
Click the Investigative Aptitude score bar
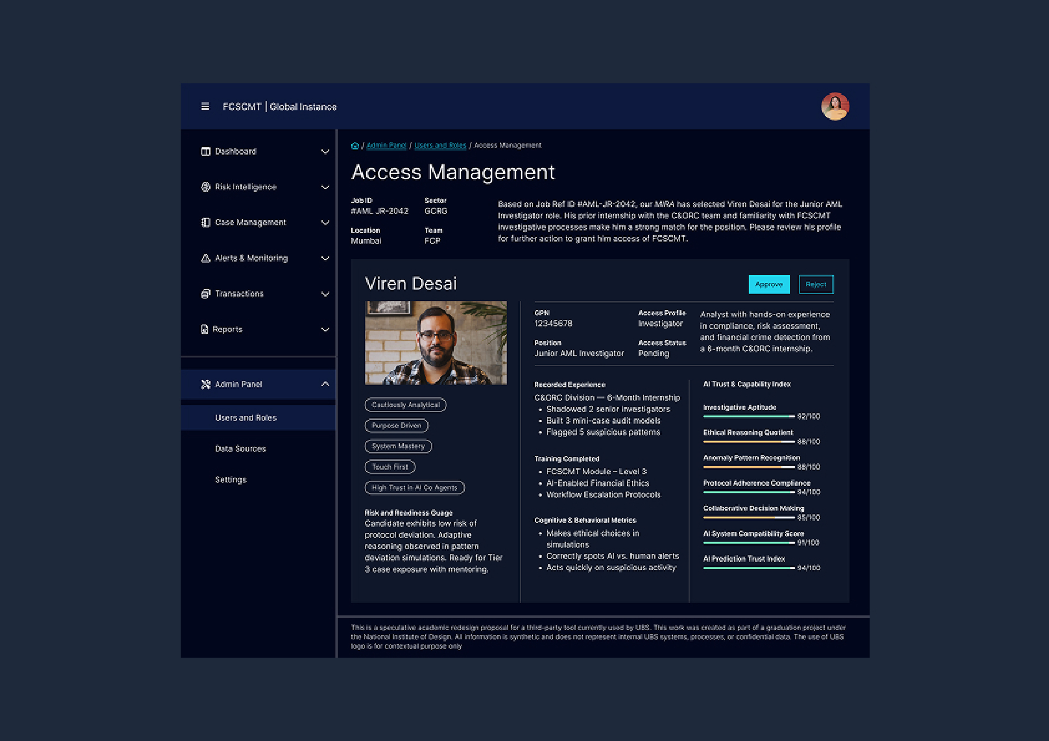tap(748, 416)
